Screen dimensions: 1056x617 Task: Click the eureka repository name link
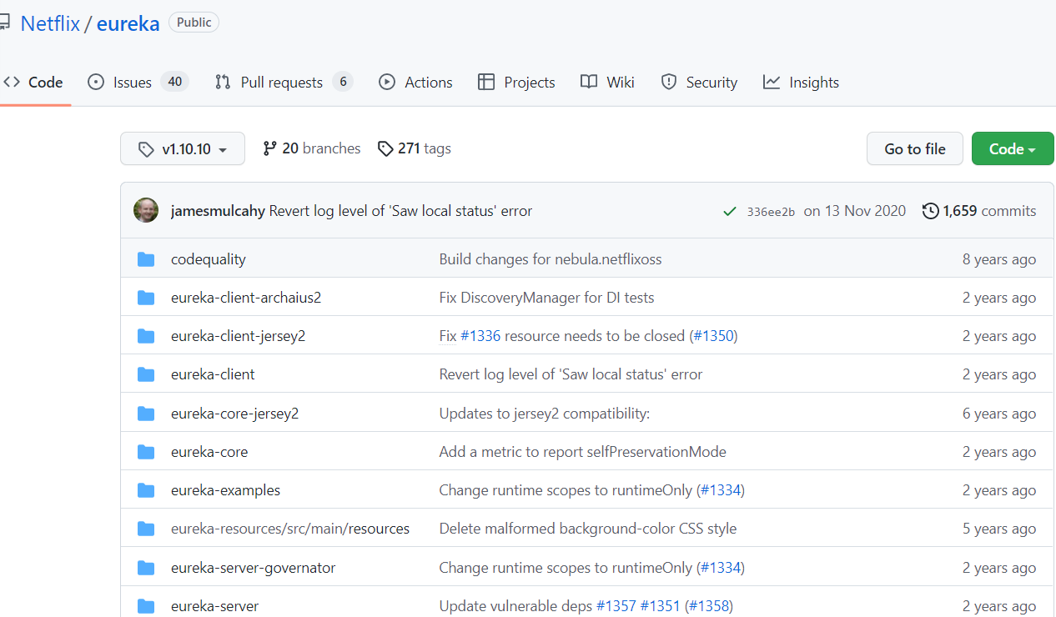[128, 23]
